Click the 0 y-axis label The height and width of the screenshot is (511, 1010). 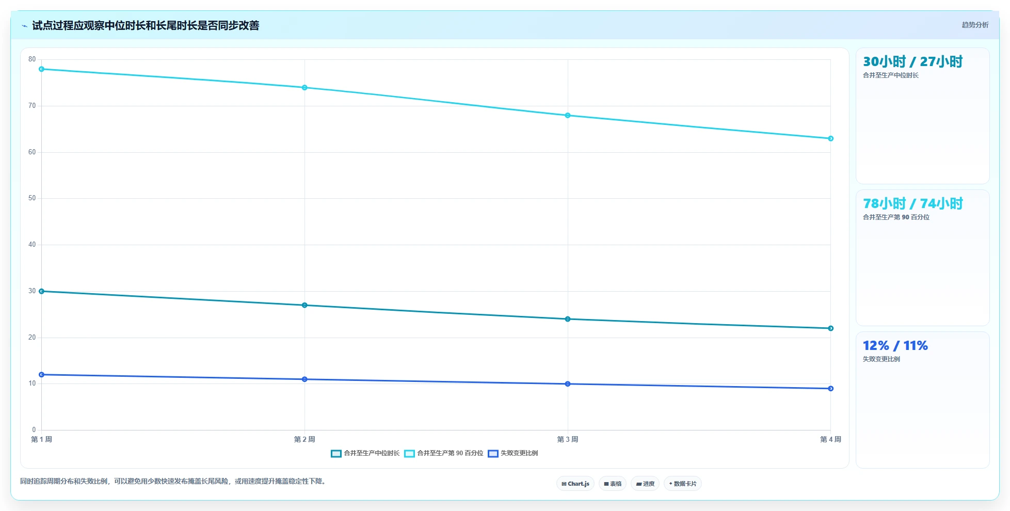34,430
